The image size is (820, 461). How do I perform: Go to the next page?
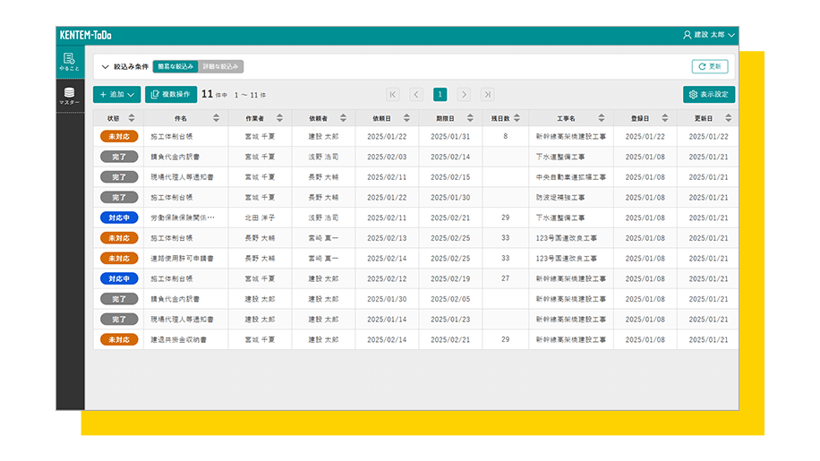tap(464, 94)
